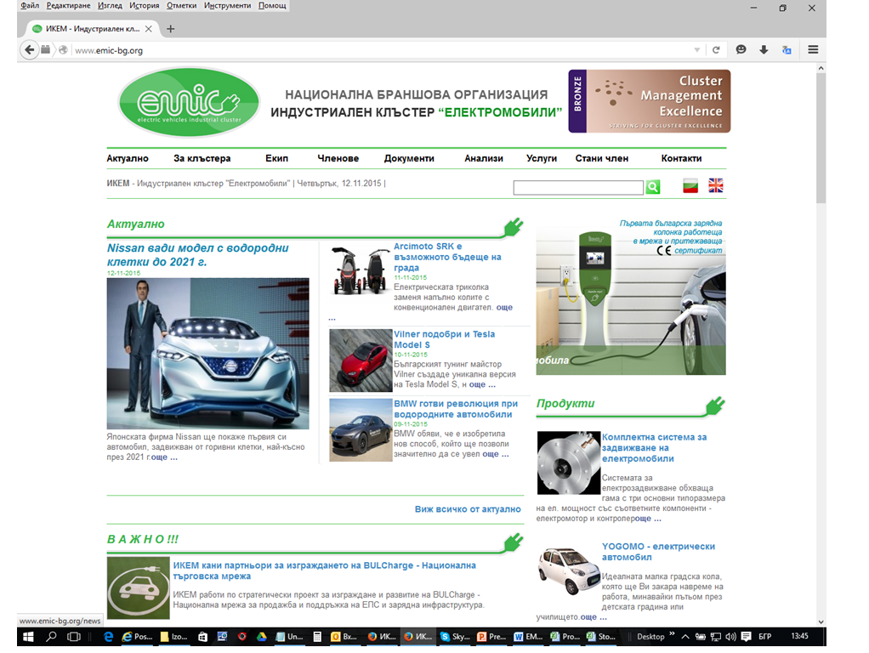Click the page vertical scrollbar thumb
Viewport: 869px width, 653px height.
821,139
